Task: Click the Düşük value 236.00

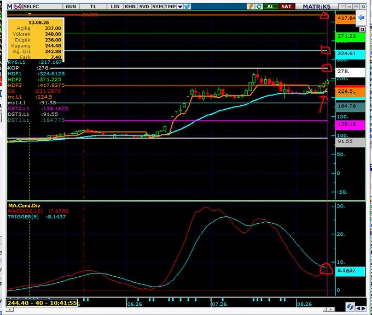Action: [53, 40]
